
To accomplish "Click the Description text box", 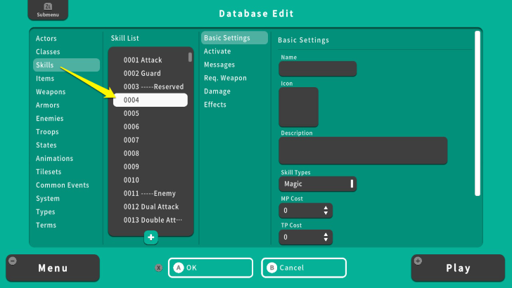I will pos(363,151).
